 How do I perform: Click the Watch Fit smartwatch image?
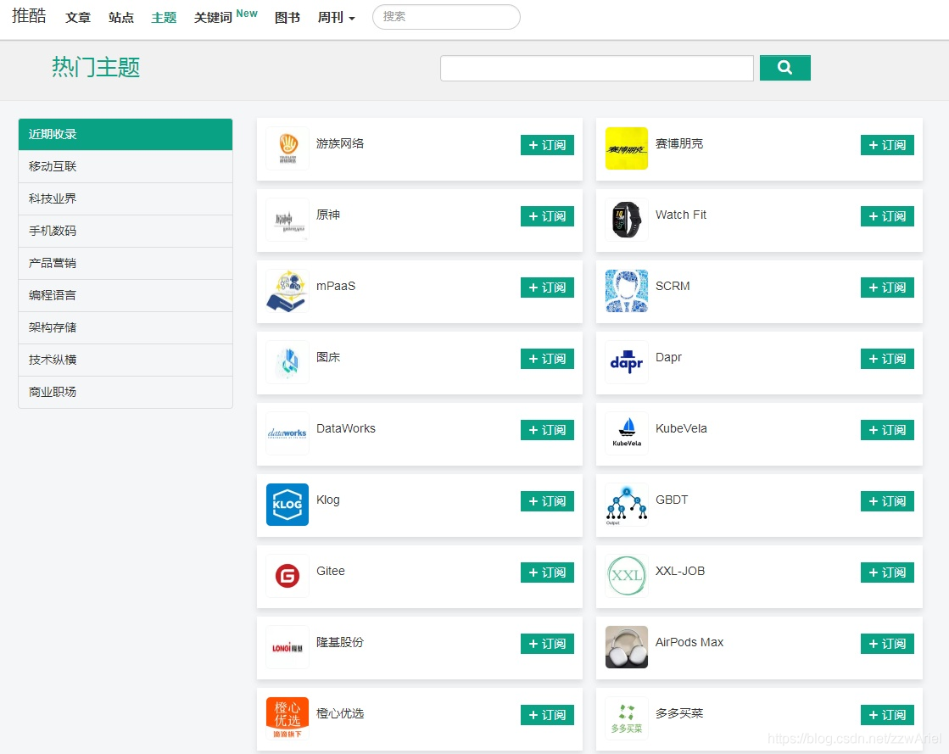(x=627, y=220)
